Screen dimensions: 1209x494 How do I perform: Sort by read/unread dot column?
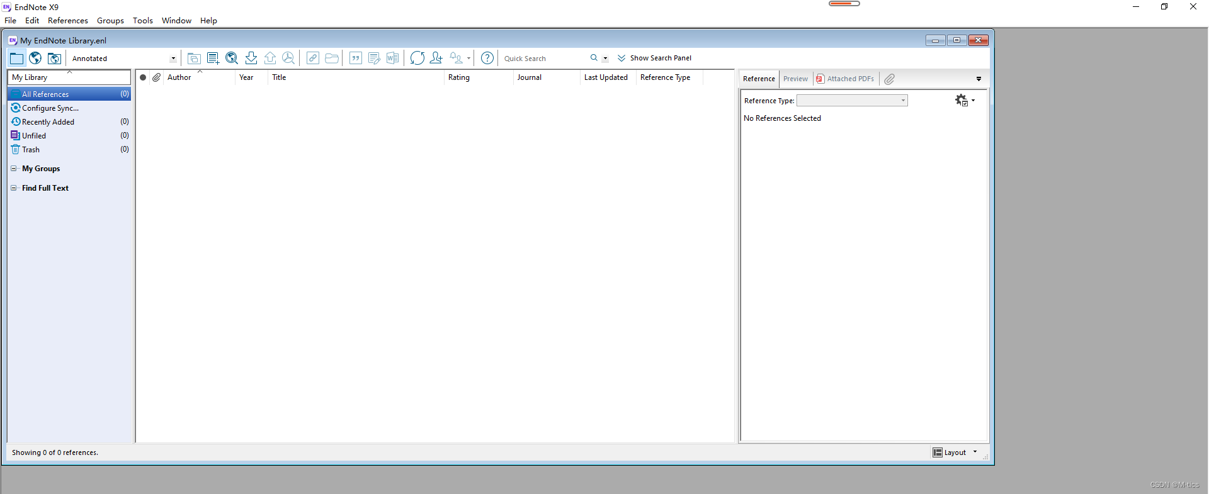coord(143,77)
